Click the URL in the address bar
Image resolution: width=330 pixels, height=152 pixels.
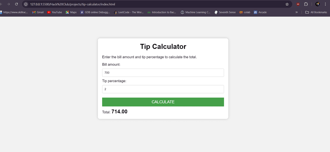point(72,4)
